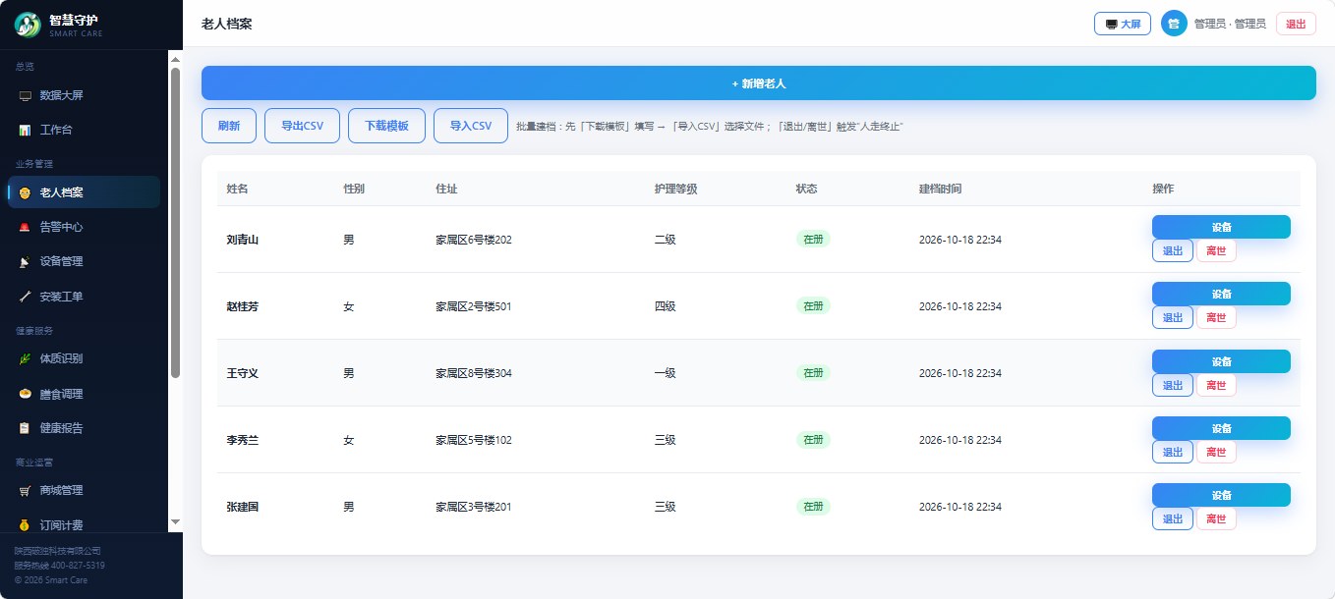Click the 订阅计费 money bag icon

26,525
